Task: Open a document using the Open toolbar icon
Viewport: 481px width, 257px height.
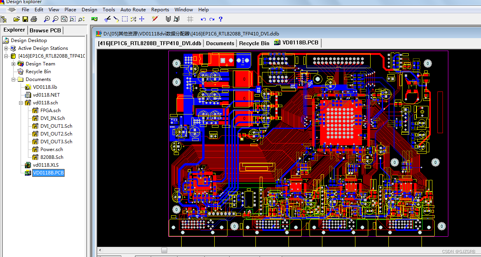Action: tap(16, 19)
